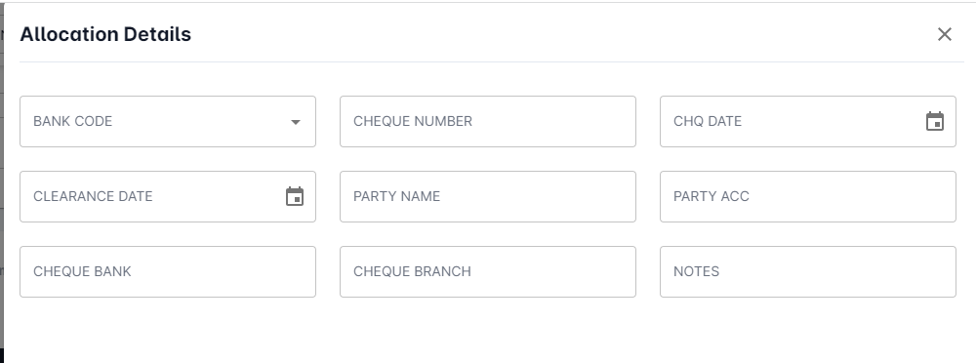This screenshot has width=976, height=363.
Task: Focus the PARTY ACC input field
Action: coord(808,196)
